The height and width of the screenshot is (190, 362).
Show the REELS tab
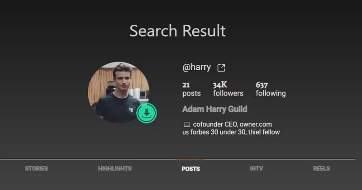(x=321, y=169)
